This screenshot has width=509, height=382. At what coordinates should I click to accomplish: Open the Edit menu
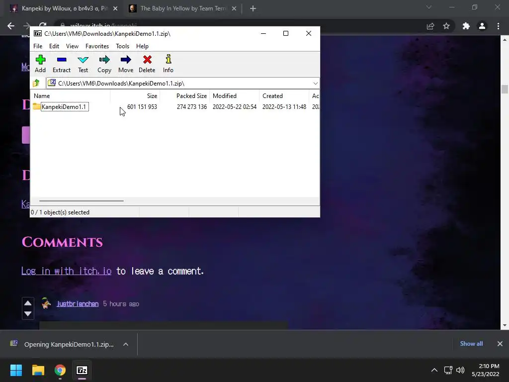[x=54, y=46]
